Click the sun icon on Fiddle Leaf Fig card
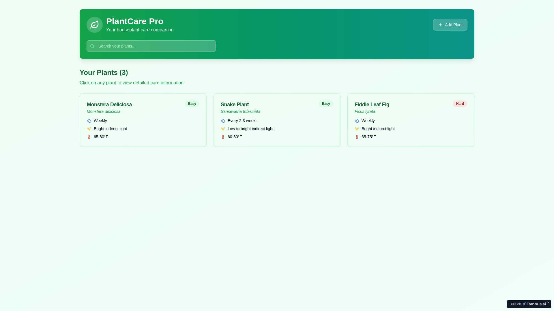 tap(357, 129)
